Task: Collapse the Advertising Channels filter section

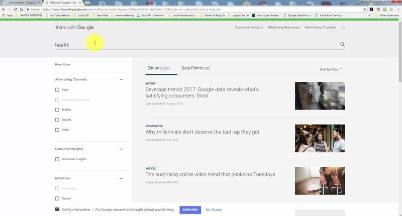Action: (121, 79)
